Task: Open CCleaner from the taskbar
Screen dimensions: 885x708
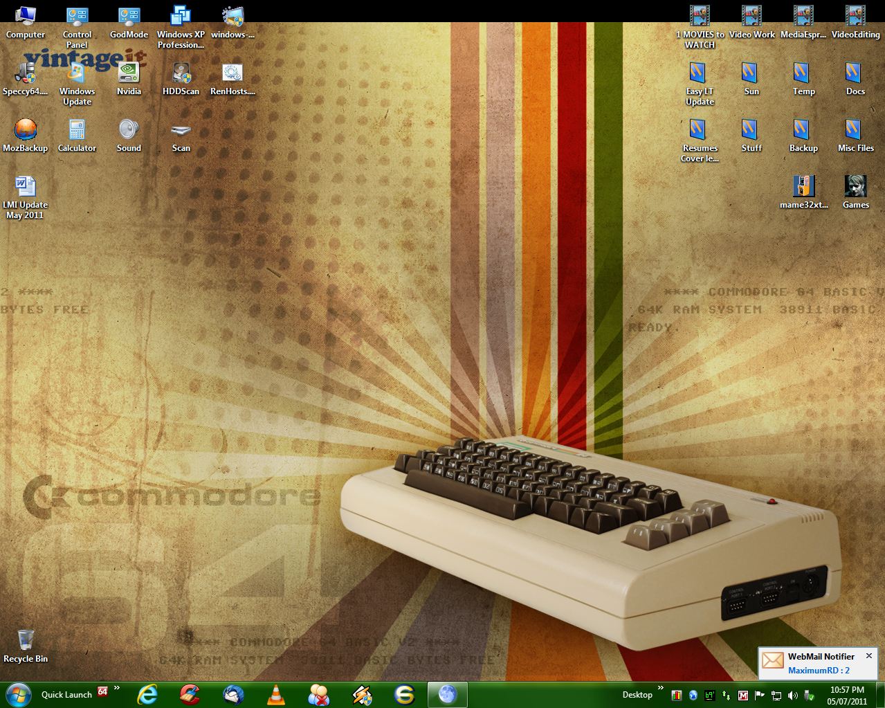Action: [x=190, y=694]
